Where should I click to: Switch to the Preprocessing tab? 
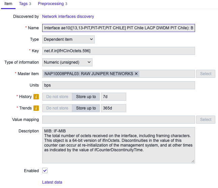point(52,4)
